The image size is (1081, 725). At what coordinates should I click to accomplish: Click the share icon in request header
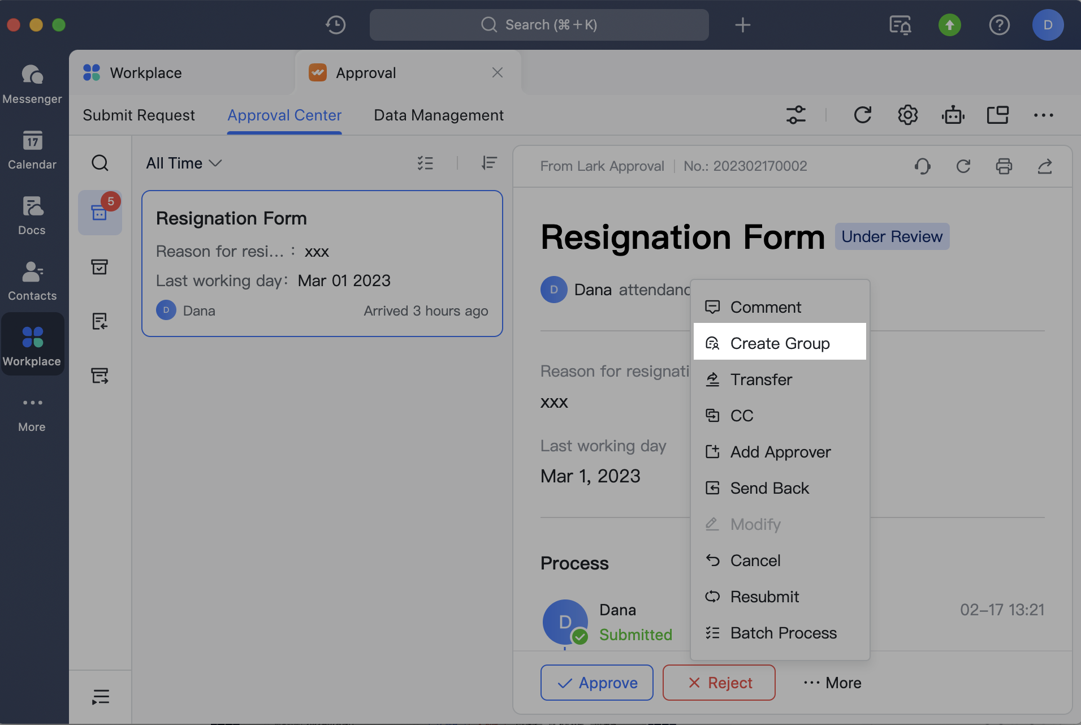pyautogui.click(x=1044, y=166)
